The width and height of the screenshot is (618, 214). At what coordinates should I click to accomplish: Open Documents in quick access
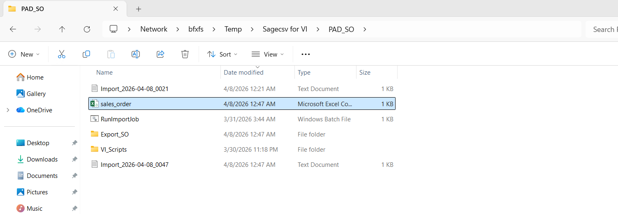click(x=37, y=176)
